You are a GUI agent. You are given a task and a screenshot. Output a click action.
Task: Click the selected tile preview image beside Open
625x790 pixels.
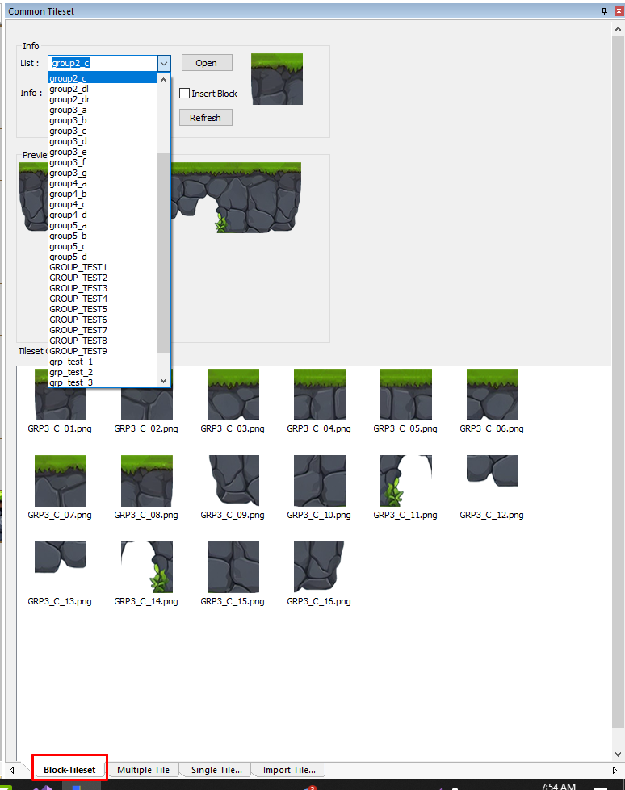[276, 79]
